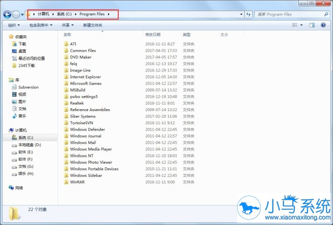Viewport: 333px width, 225px height.
Task: Expand the arrow after 系统 (C:) breadcrumb
Action: (x=75, y=14)
